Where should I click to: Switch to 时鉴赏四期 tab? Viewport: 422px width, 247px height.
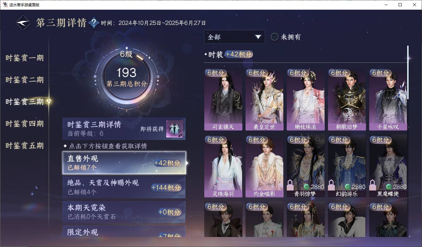(24, 124)
